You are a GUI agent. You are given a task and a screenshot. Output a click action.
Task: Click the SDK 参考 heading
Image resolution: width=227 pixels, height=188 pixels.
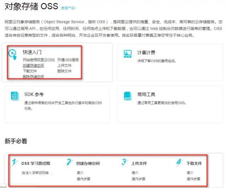pyautogui.click(x=34, y=95)
